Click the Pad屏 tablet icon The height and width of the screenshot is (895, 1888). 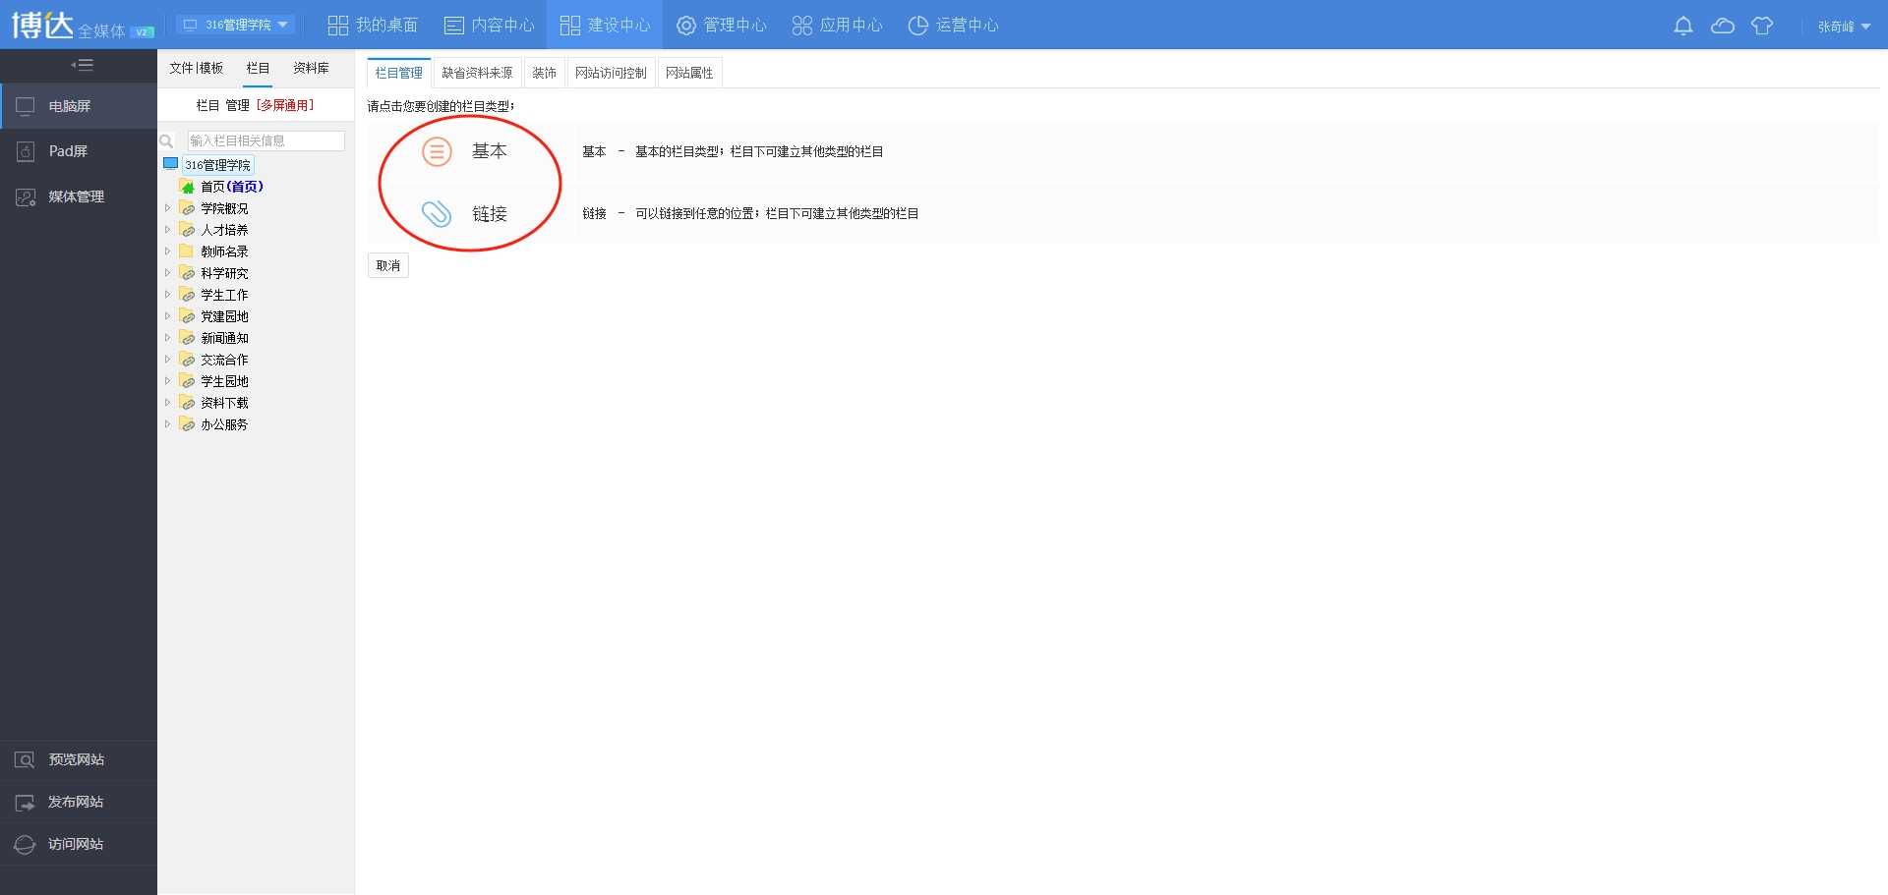point(26,151)
